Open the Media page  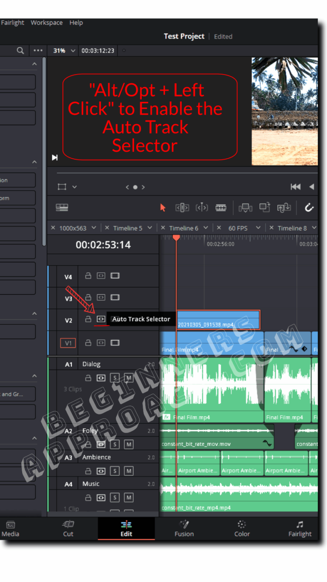(11, 529)
